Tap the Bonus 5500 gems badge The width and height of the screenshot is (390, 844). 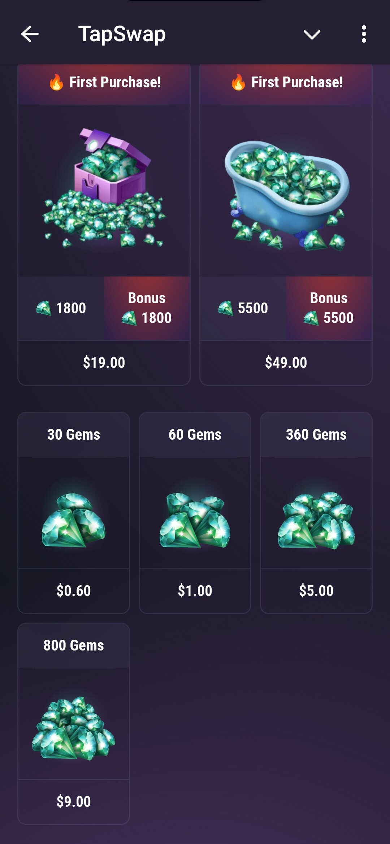(x=329, y=308)
